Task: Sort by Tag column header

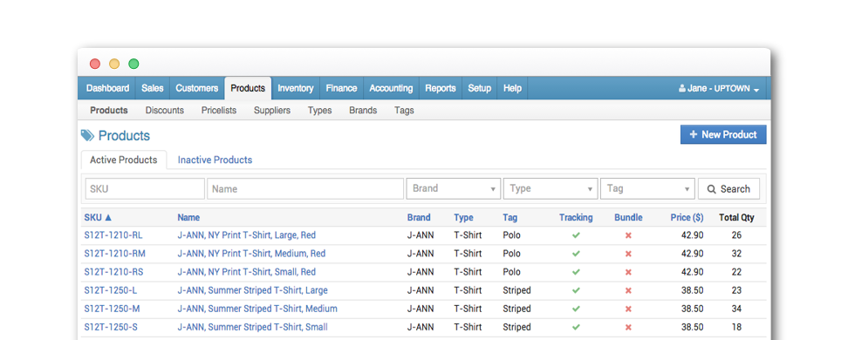Action: tap(510, 217)
